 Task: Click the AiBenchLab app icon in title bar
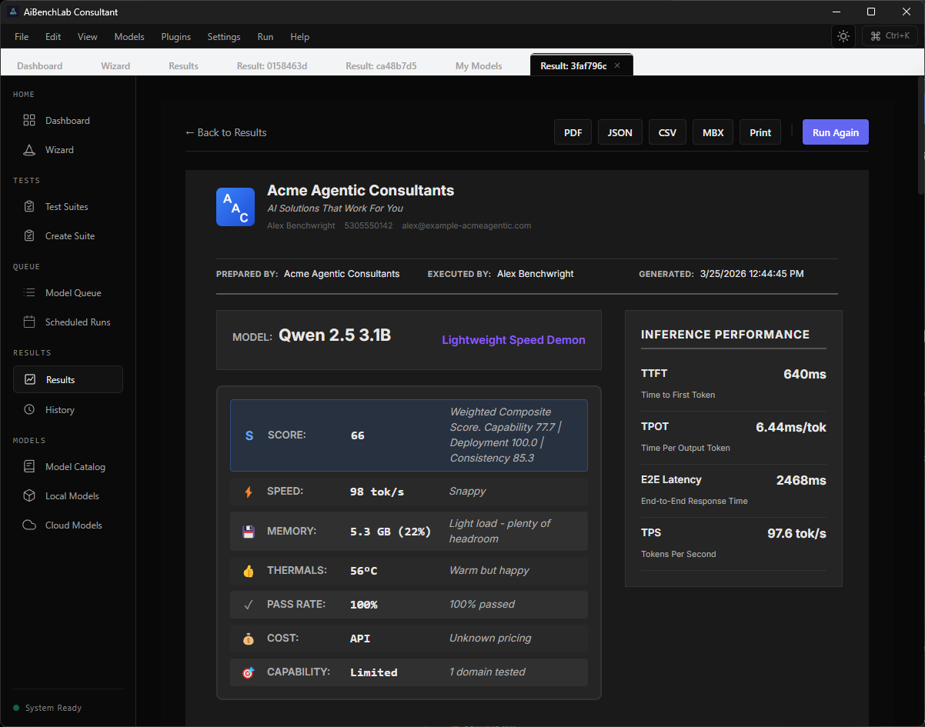click(x=13, y=12)
